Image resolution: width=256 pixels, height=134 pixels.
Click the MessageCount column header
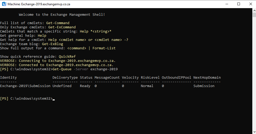[x=107, y=78]
